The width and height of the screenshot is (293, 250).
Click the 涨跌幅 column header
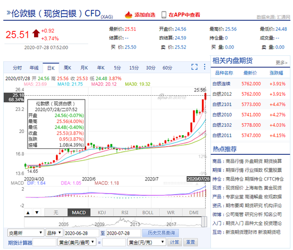tap(276, 73)
